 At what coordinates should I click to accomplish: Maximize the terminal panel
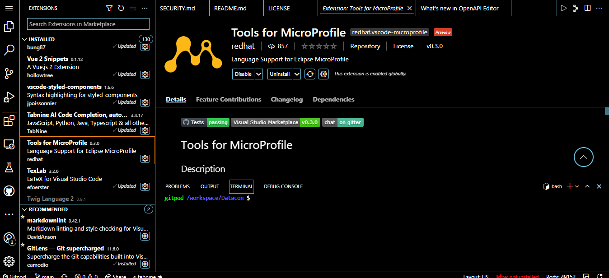[587, 186]
